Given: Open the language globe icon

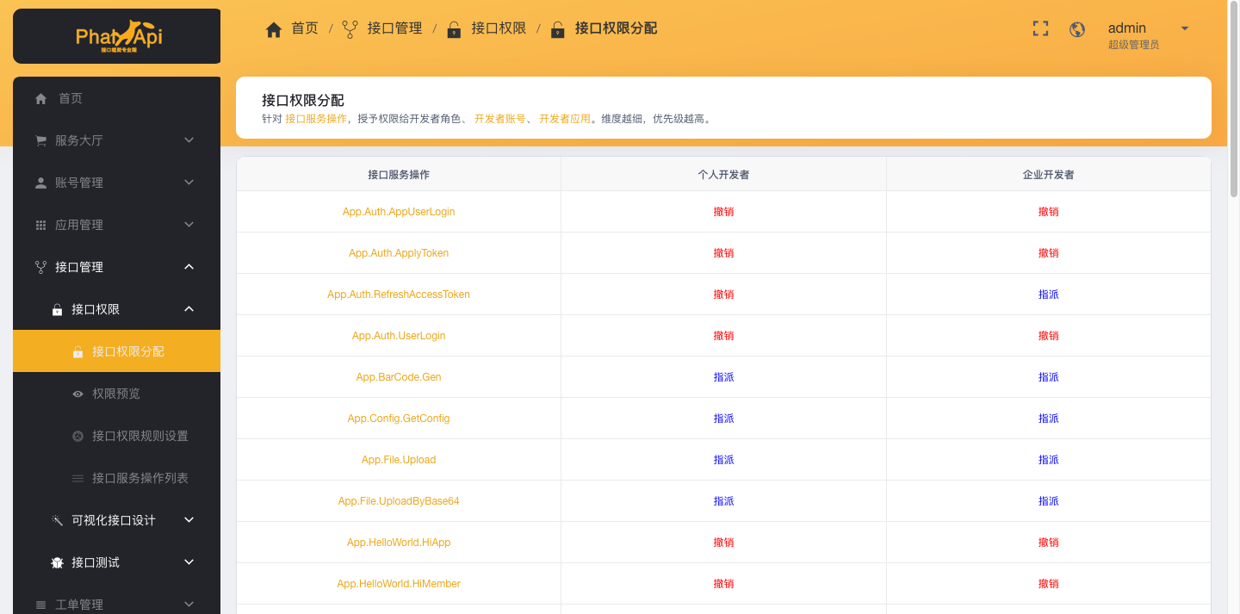Looking at the screenshot, I should (1077, 29).
